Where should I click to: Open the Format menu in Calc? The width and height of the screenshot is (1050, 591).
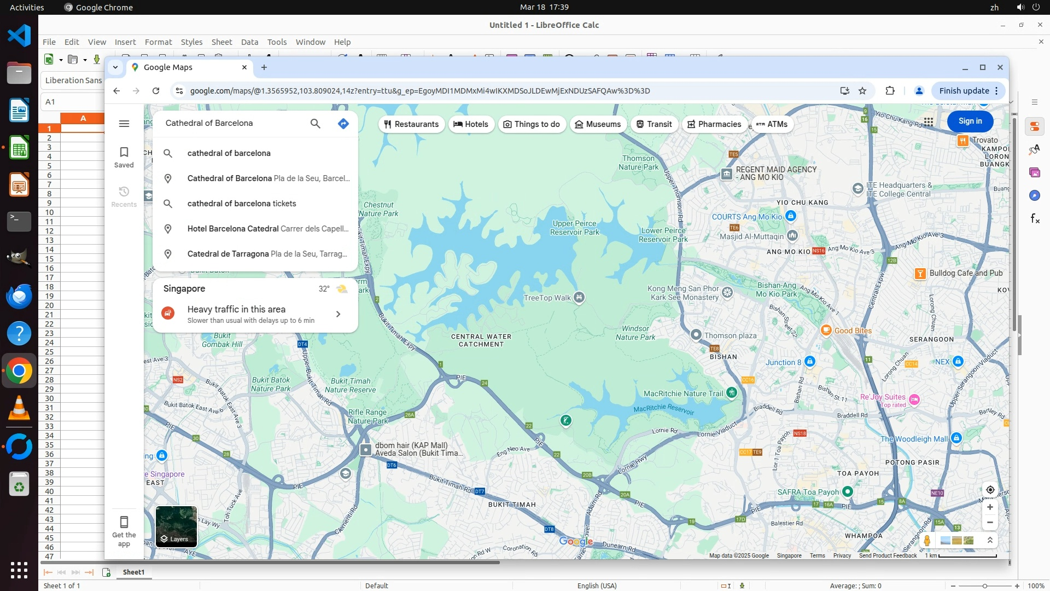tap(158, 42)
